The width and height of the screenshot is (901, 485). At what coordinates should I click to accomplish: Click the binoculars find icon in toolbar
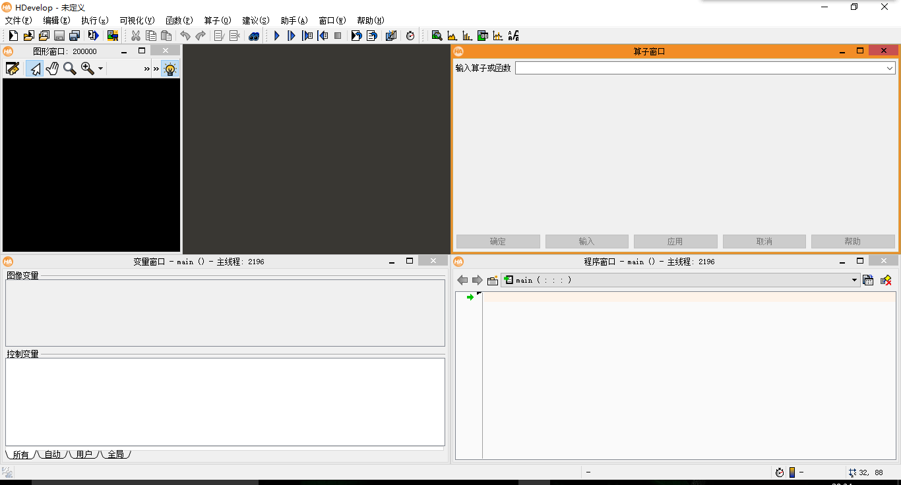coord(254,36)
